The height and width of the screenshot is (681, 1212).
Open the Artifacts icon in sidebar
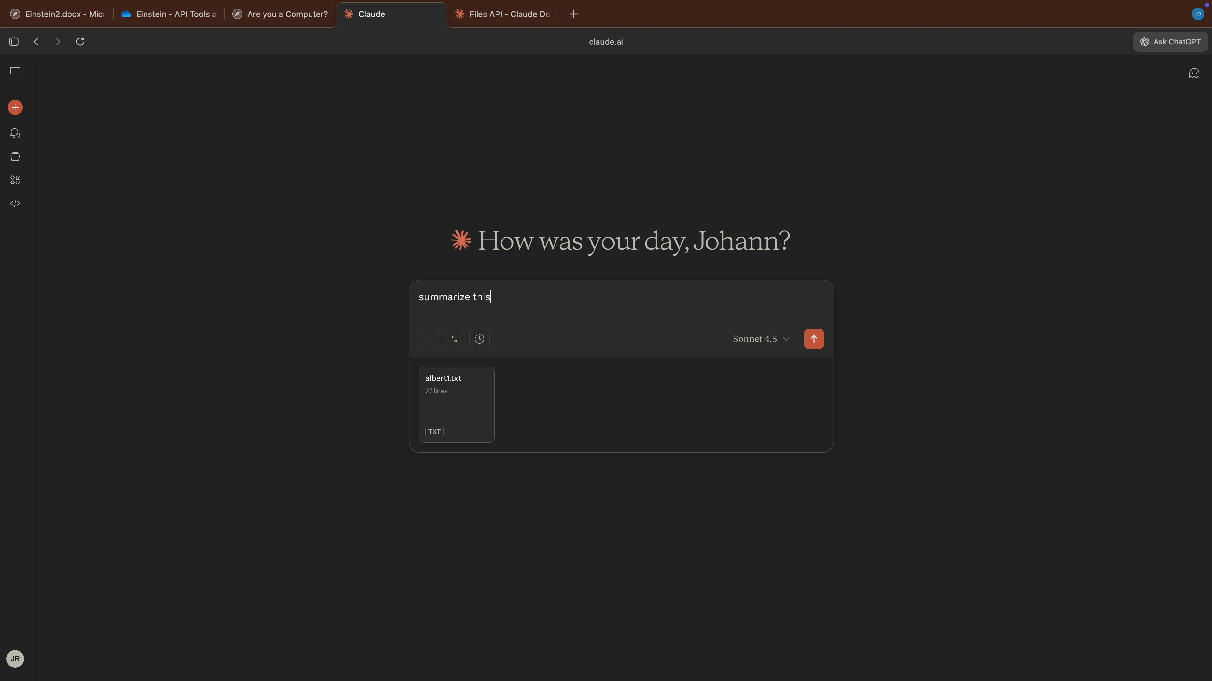click(15, 180)
